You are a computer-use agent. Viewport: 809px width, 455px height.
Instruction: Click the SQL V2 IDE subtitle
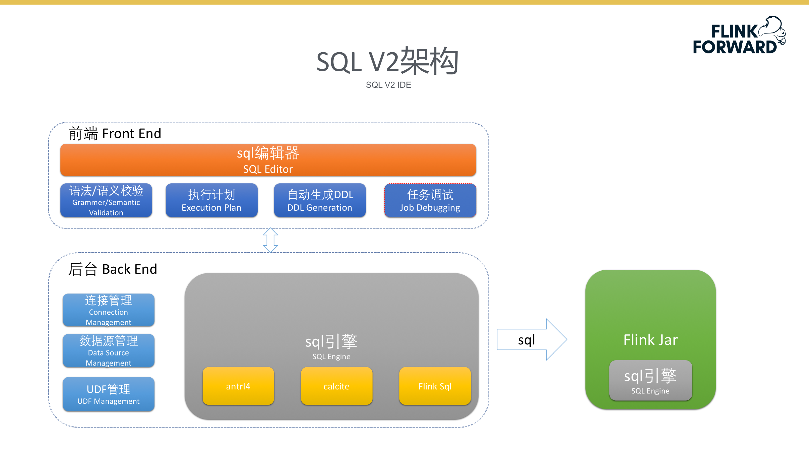point(388,85)
